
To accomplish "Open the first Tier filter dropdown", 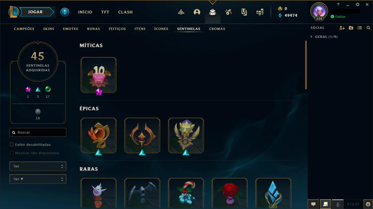I will point(38,166).
